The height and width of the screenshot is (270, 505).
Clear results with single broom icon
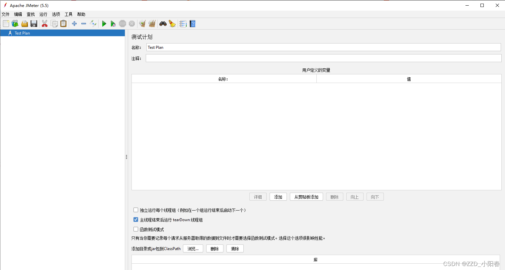tap(142, 24)
